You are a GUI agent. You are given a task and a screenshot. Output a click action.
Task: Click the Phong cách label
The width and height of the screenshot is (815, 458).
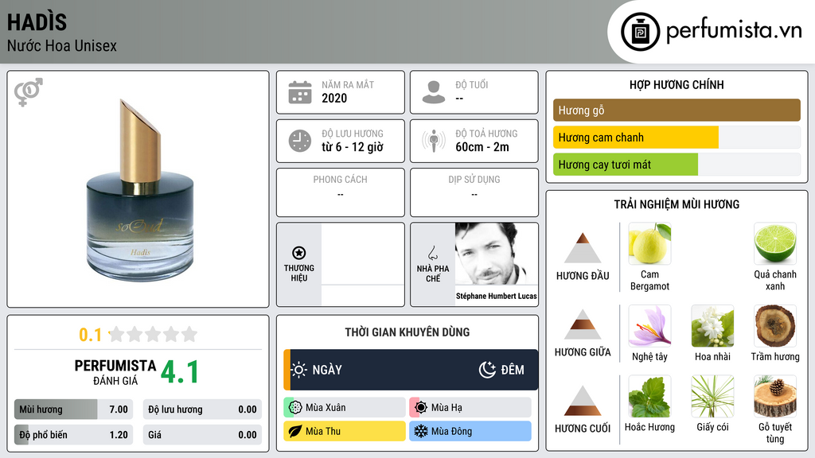pyautogui.click(x=340, y=179)
